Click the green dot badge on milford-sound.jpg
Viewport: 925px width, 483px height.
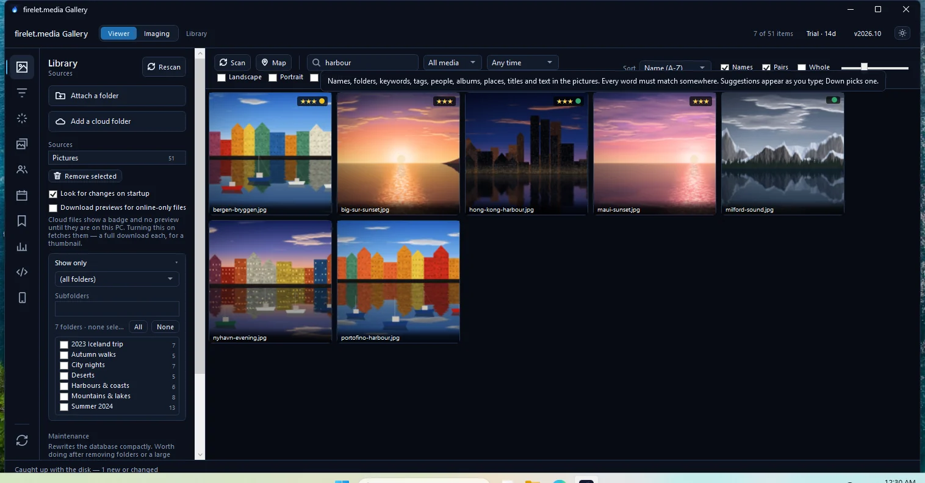coord(834,100)
